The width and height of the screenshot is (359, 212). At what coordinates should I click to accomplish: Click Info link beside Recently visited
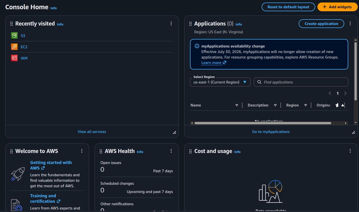(x=60, y=24)
